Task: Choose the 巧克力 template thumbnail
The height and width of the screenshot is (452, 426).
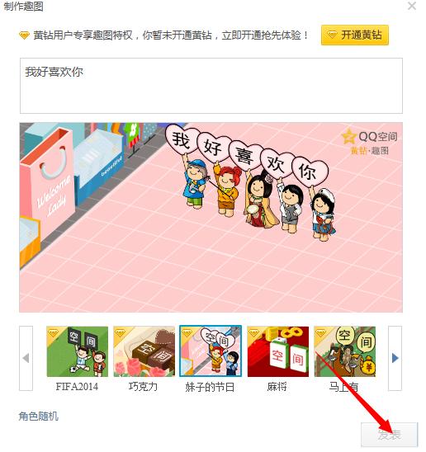Action: coord(144,351)
